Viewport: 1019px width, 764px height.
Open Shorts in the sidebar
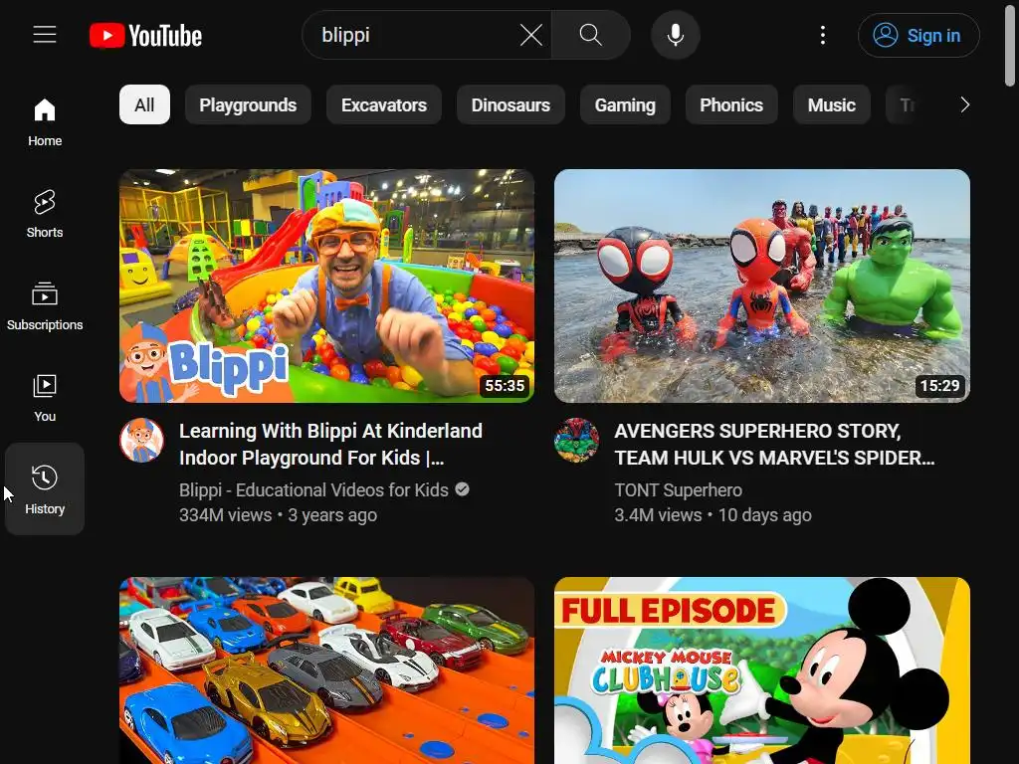(x=45, y=214)
